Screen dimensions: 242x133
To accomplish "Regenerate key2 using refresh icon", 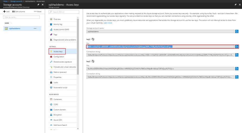I will 93,61.
